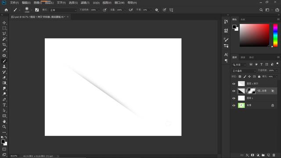The image size is (281, 158).
Task: Select the Path Selection tool
Action: [x=4, y=110]
